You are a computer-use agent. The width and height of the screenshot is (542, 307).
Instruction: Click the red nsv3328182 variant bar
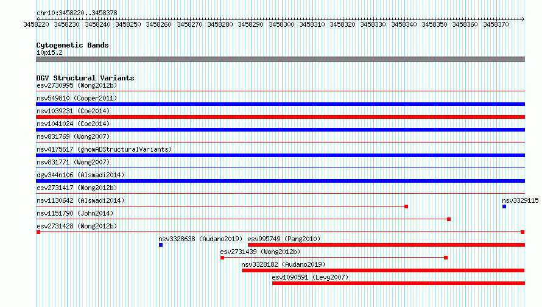pyautogui.click(x=383, y=270)
